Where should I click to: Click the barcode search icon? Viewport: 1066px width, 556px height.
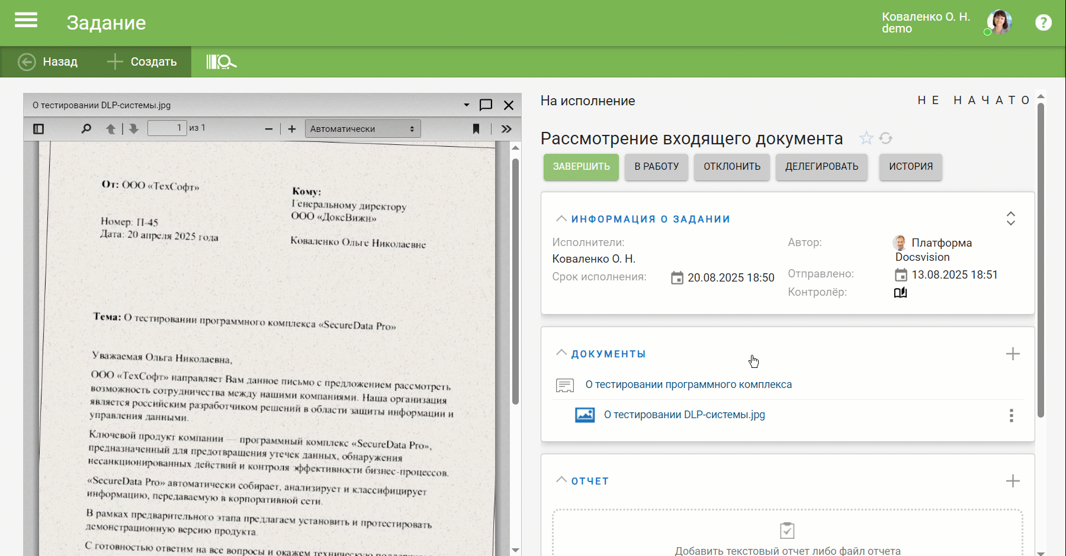coord(221,62)
